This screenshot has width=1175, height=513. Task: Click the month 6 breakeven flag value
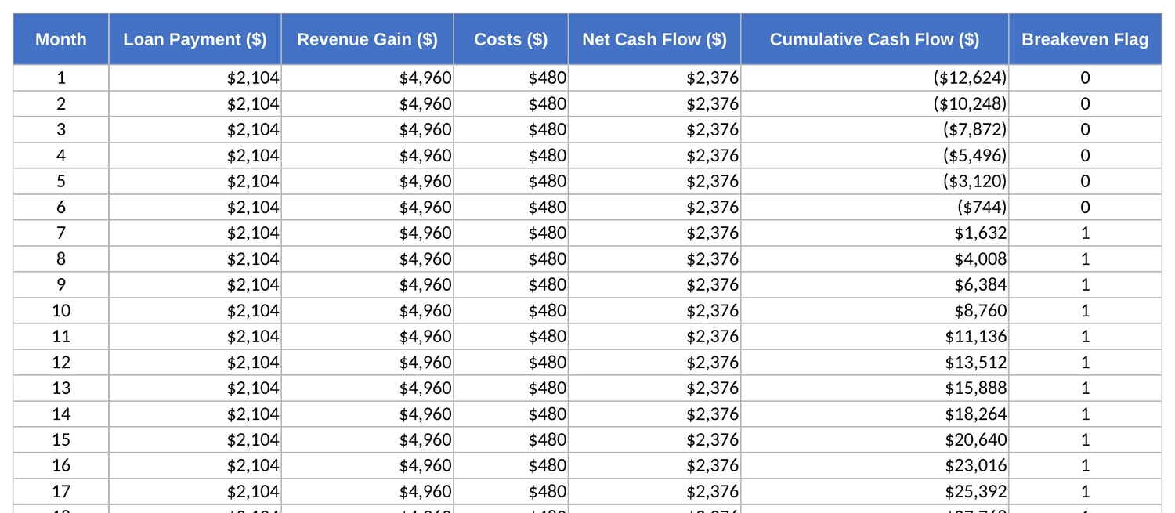click(1085, 207)
